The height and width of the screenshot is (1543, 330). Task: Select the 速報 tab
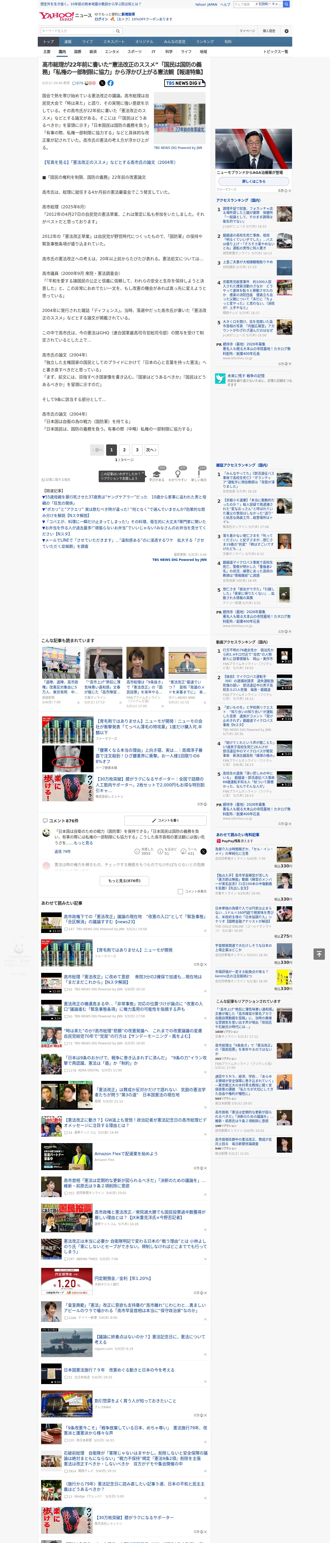click(x=68, y=42)
